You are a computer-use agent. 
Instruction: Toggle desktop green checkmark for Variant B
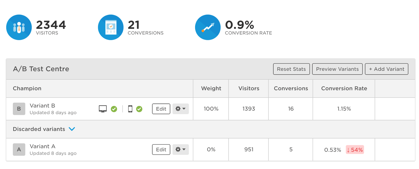tap(114, 109)
